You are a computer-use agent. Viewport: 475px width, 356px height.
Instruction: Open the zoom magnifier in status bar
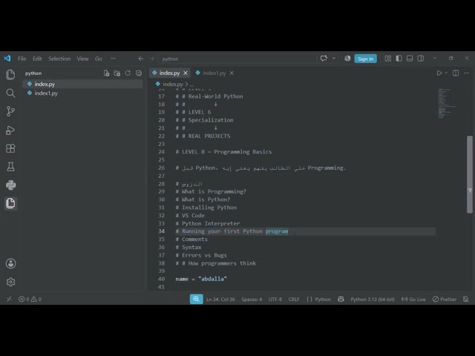(196, 299)
